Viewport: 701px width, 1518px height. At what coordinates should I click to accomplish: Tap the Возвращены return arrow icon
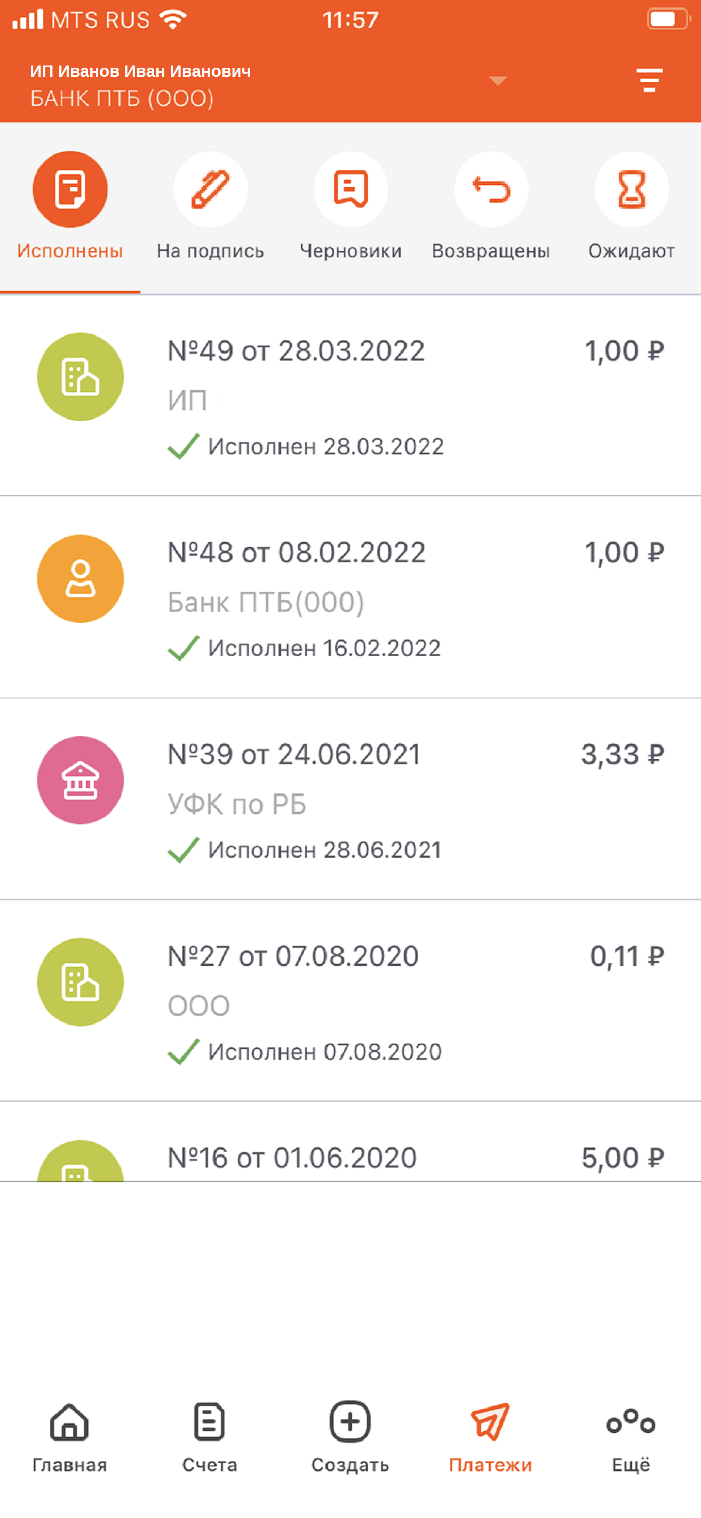tap(491, 189)
